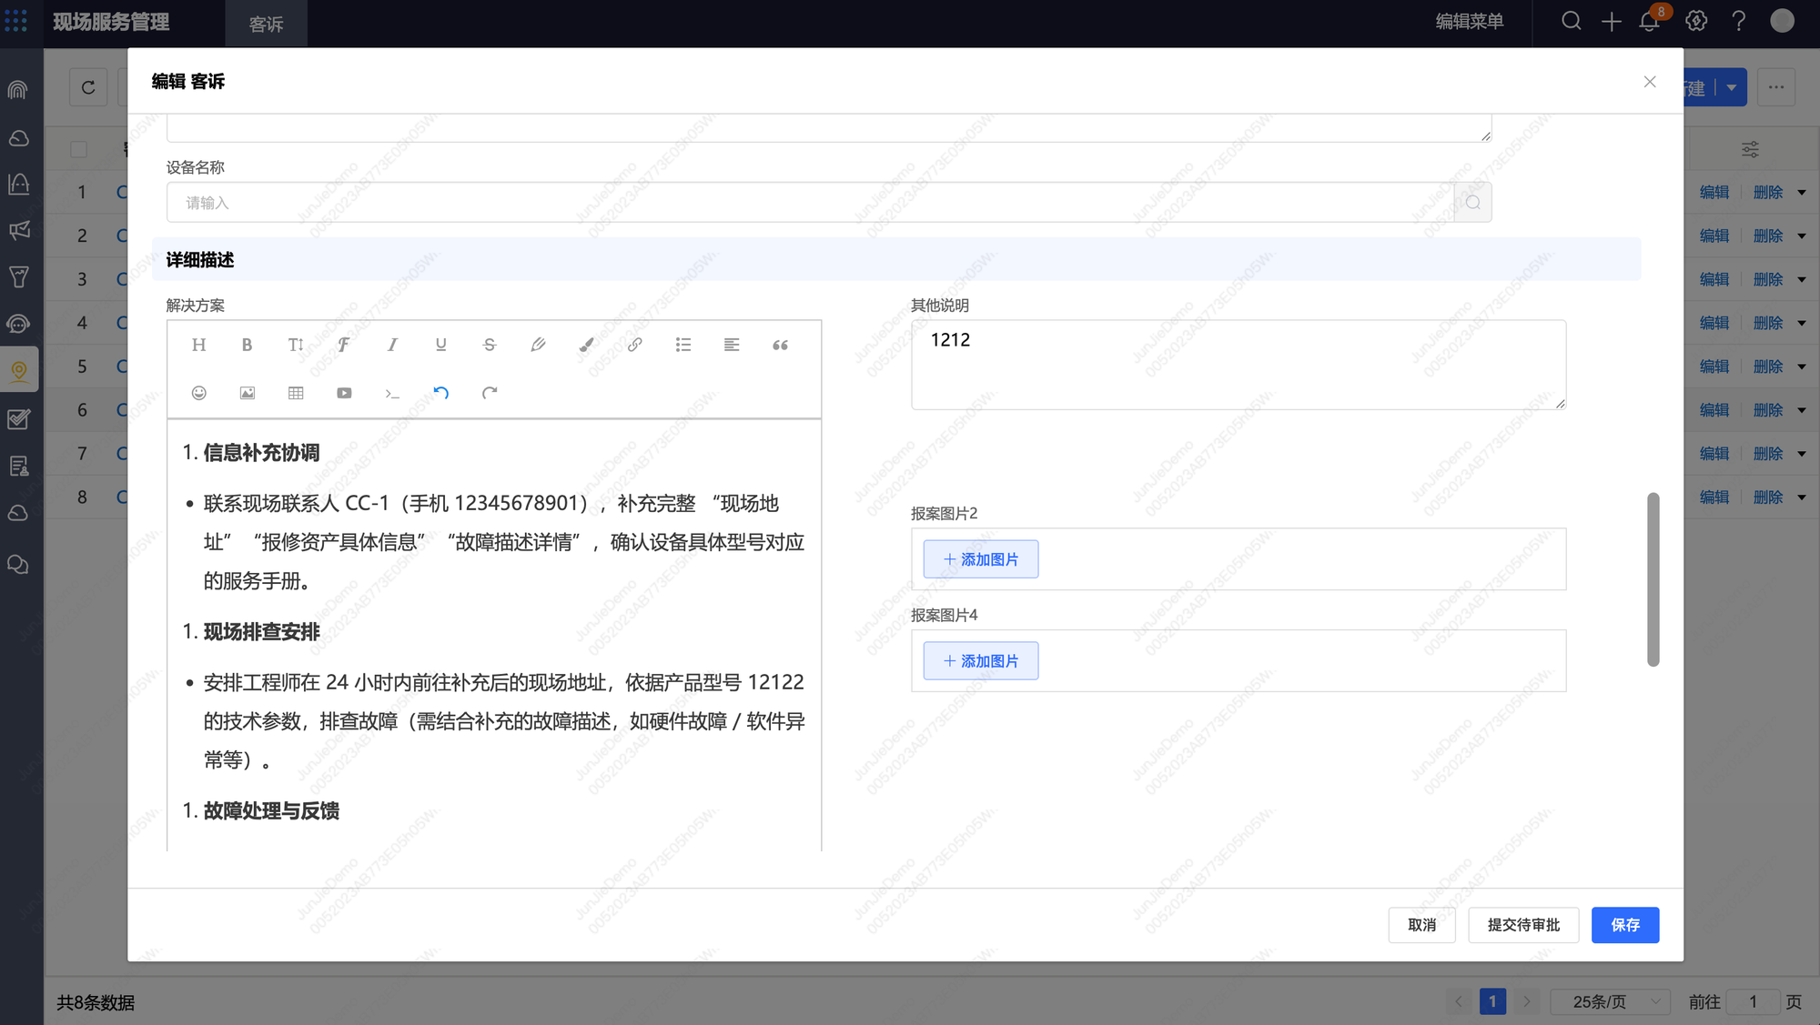Open the 编辑菜单 menu item
Screen dimensions: 1820x1025
[1469, 21]
